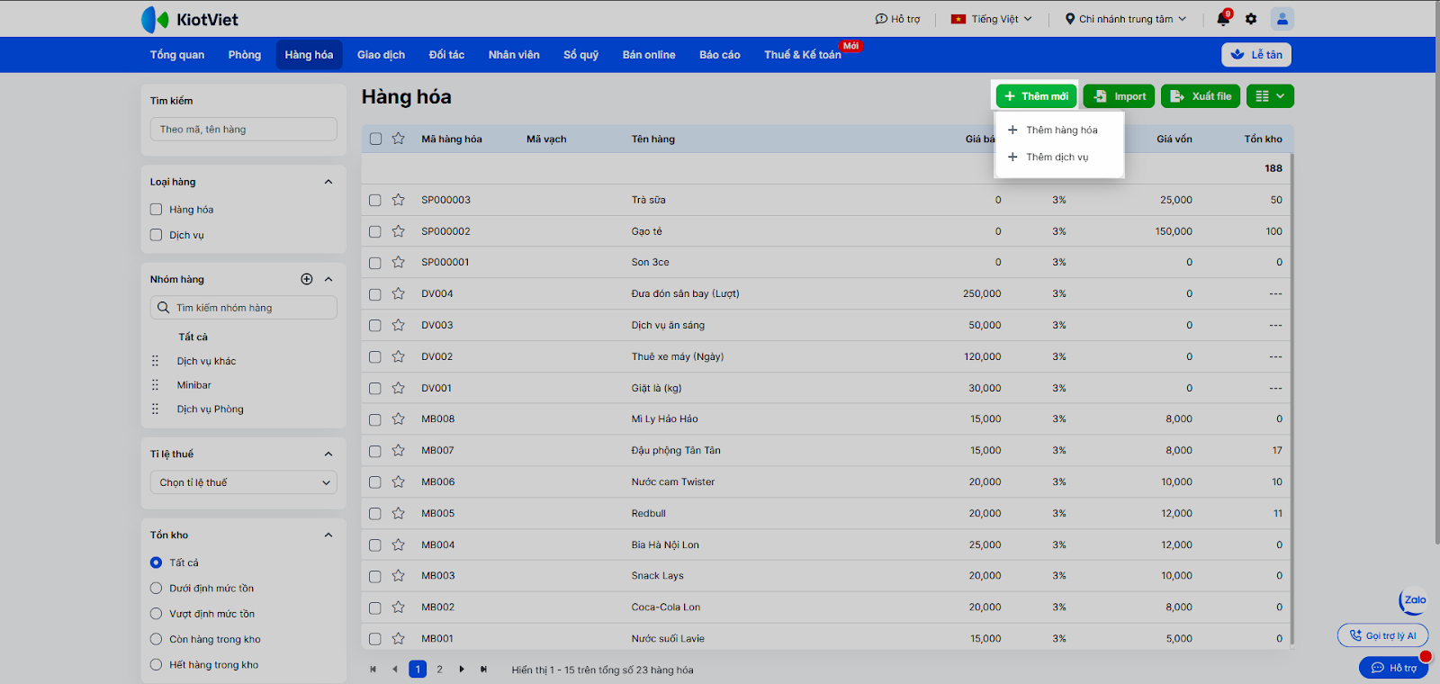This screenshot has width=1440, height=684.
Task: Open the notifications bell
Action: 1223,18
